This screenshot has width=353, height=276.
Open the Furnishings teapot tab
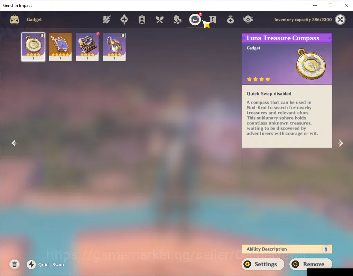(248, 20)
